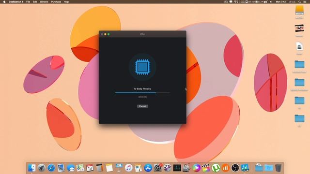
Task: Open the disk image file on desktop
Action: coord(299,46)
